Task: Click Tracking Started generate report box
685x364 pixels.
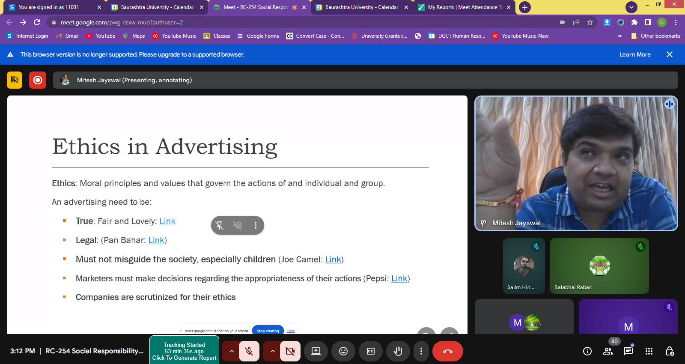Action: (184, 351)
